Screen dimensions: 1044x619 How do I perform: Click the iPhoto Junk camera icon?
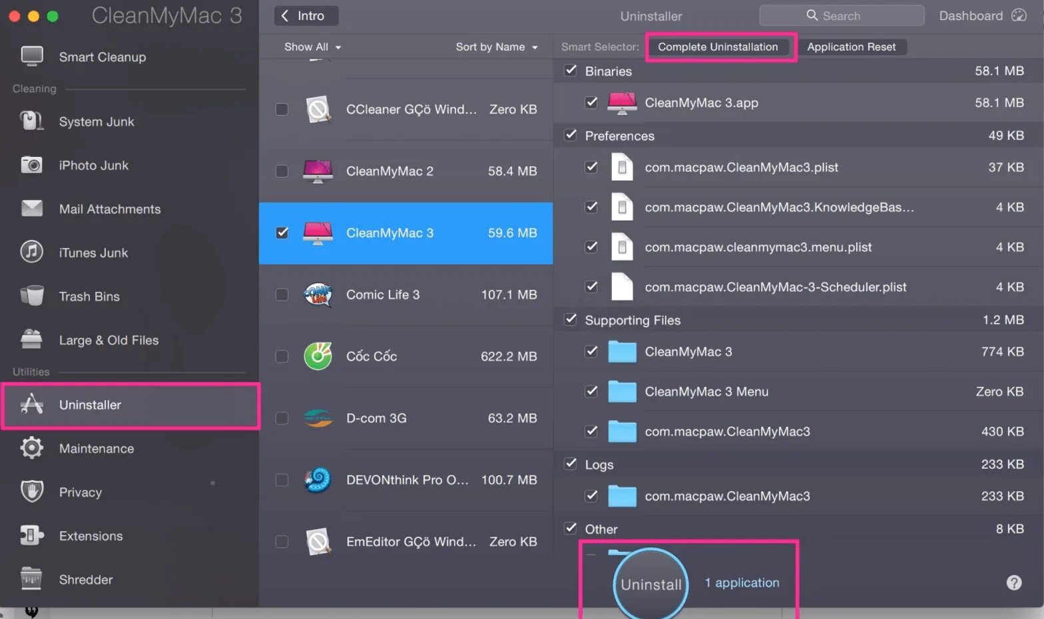(31, 165)
